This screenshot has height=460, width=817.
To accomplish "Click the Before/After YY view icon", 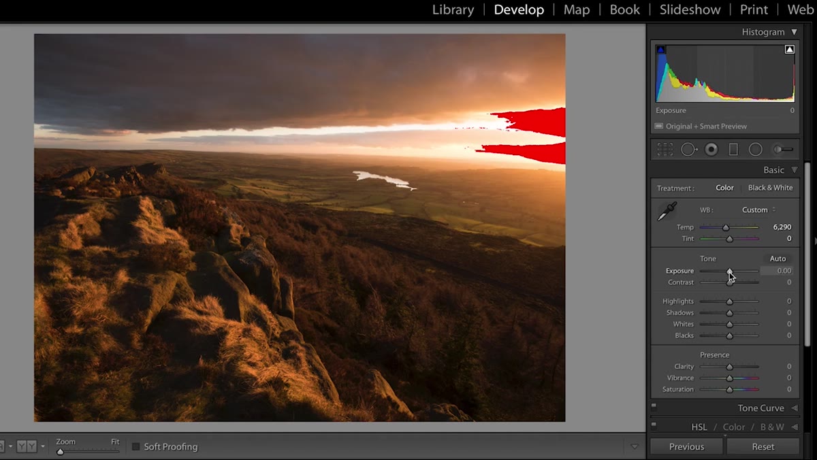I will 26,446.
